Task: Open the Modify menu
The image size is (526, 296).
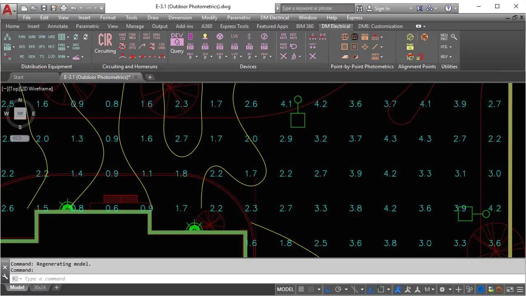Action: pos(209,17)
